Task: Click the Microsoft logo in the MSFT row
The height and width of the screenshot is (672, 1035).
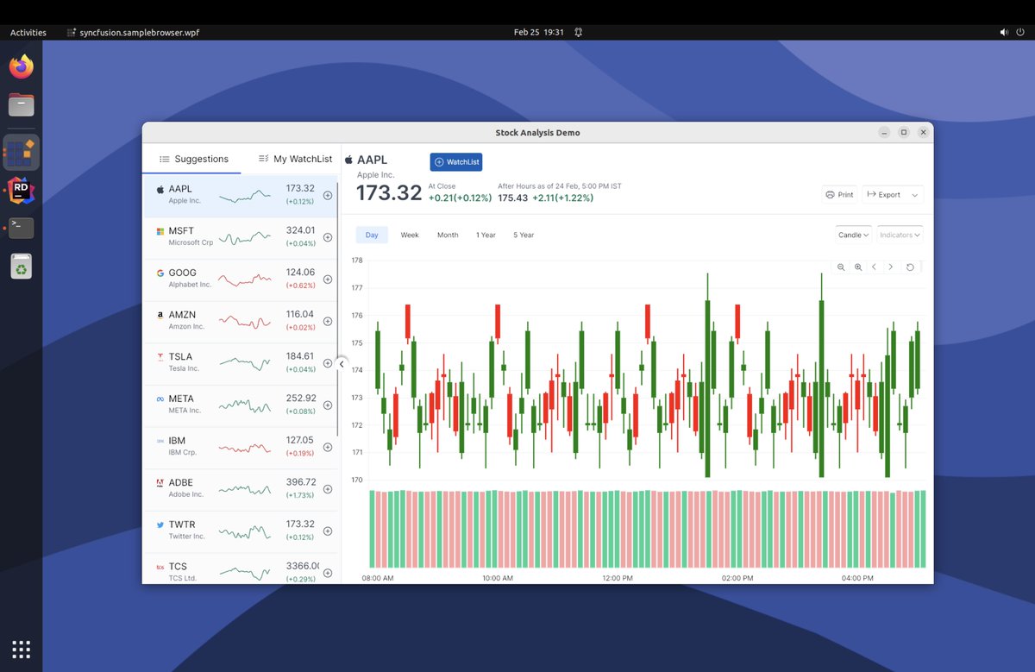Action: (160, 231)
